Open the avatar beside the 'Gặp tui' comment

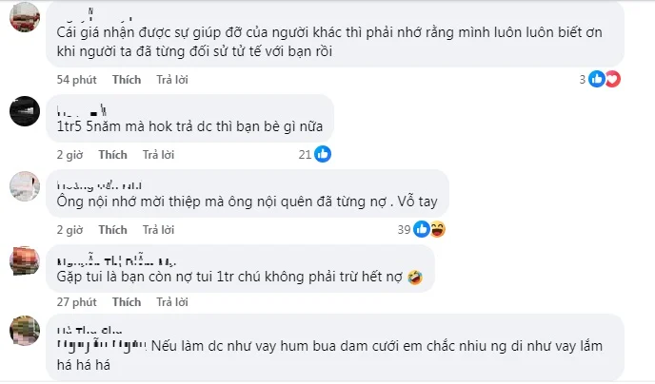[x=25, y=261]
